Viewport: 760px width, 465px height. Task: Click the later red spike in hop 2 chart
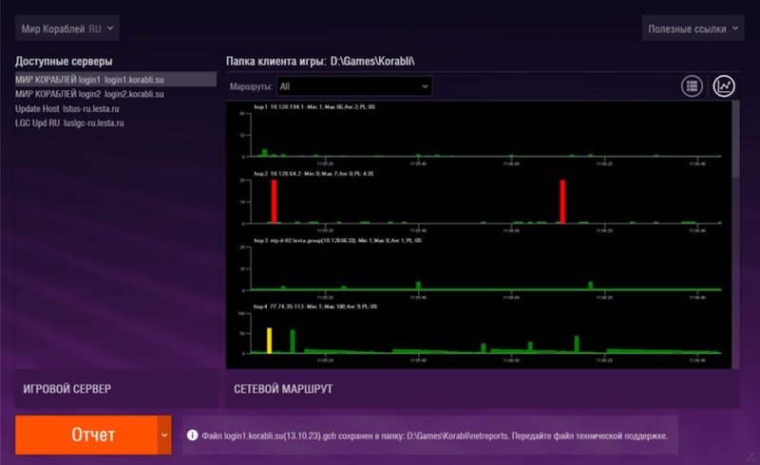tap(562, 201)
